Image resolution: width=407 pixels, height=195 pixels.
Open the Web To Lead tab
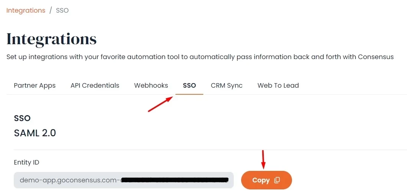tap(278, 85)
